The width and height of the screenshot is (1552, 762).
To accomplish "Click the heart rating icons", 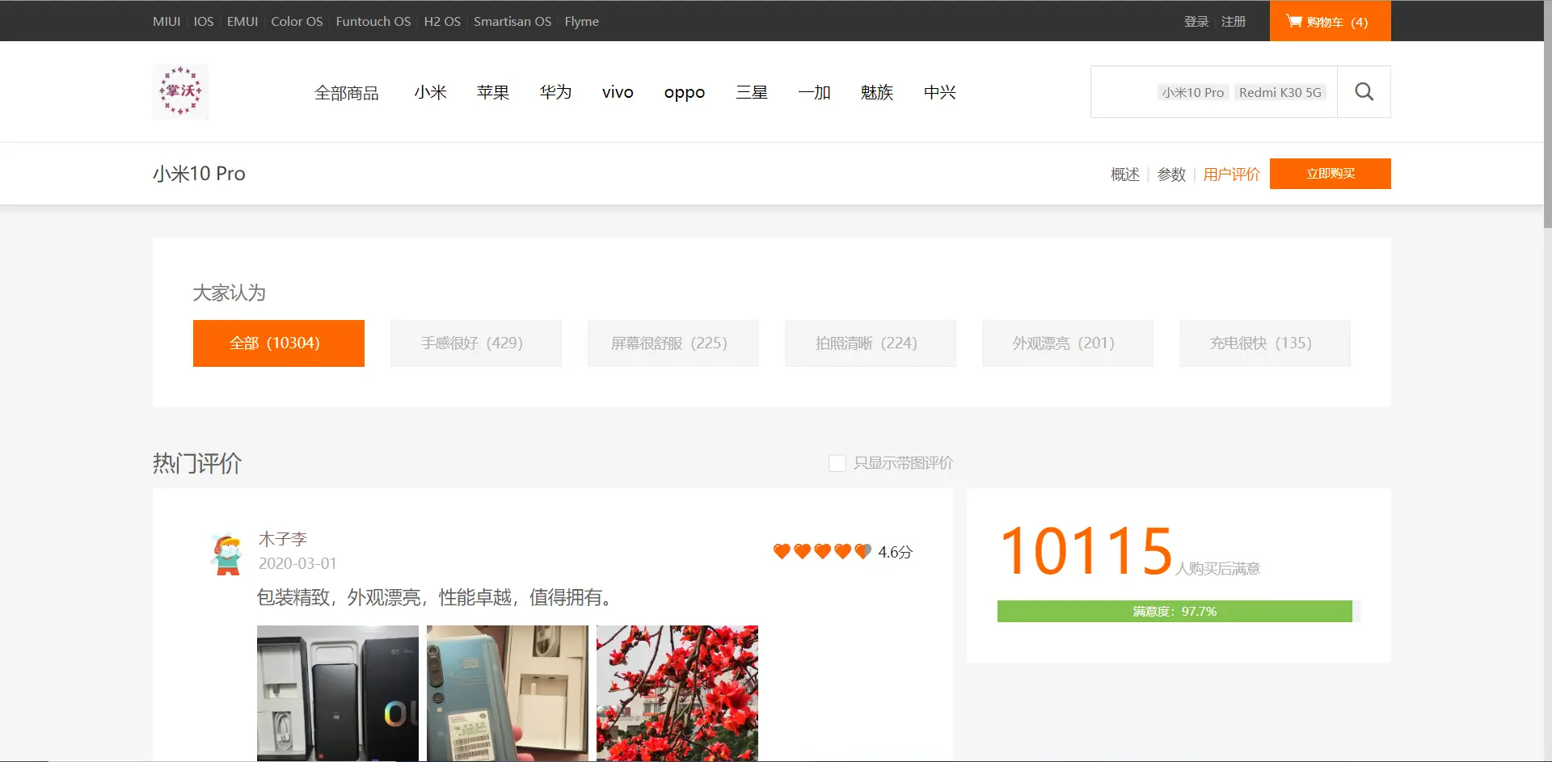I will [x=822, y=551].
